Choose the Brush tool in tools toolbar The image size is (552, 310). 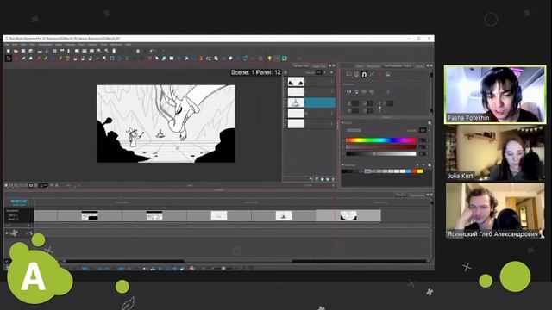23,59
